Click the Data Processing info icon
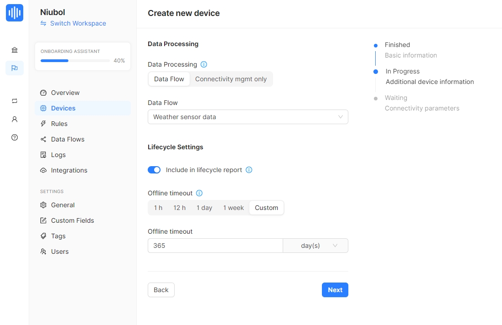The image size is (502, 325). click(203, 64)
